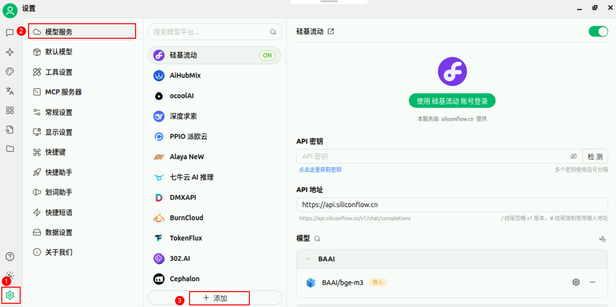This screenshot has height=307, width=616.
Task: Select the AiHubMix provider
Action: [x=214, y=76]
